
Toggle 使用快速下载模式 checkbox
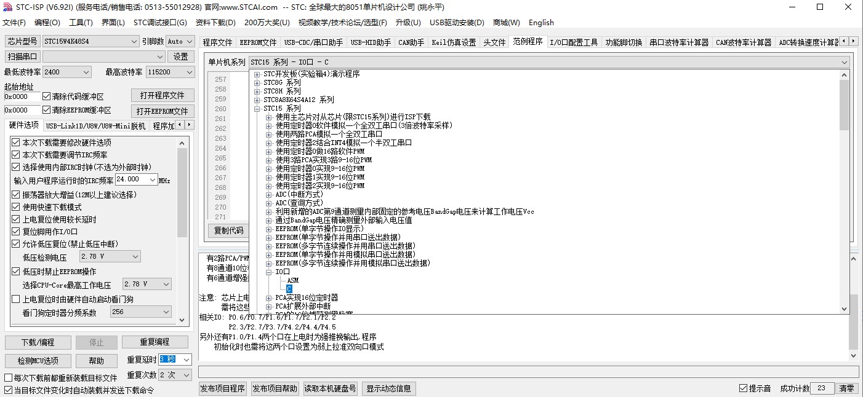click(16, 207)
